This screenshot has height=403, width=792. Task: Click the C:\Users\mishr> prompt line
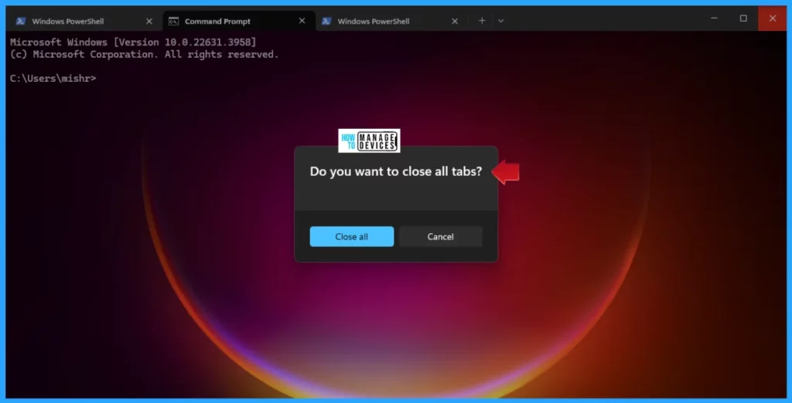(x=53, y=78)
